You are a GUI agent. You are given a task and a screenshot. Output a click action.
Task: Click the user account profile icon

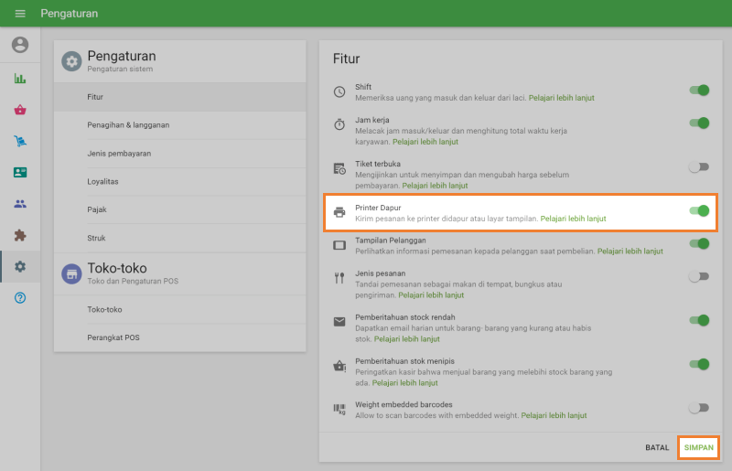tap(20, 45)
